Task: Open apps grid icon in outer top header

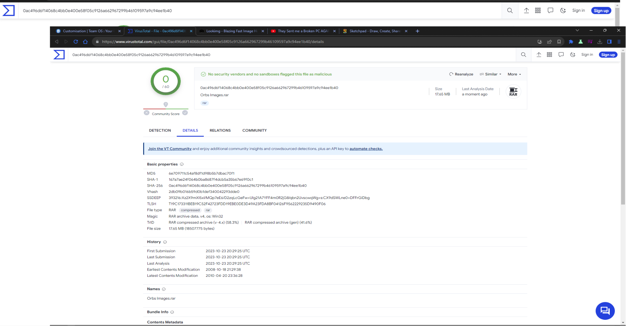Action: 538,10
